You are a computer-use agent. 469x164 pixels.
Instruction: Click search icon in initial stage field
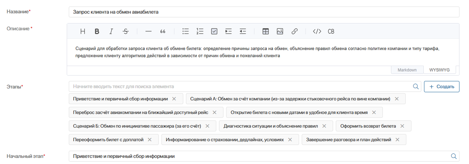(454, 156)
